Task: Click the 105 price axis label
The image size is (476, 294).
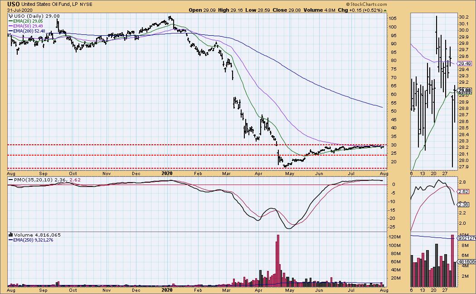Action: point(393,19)
